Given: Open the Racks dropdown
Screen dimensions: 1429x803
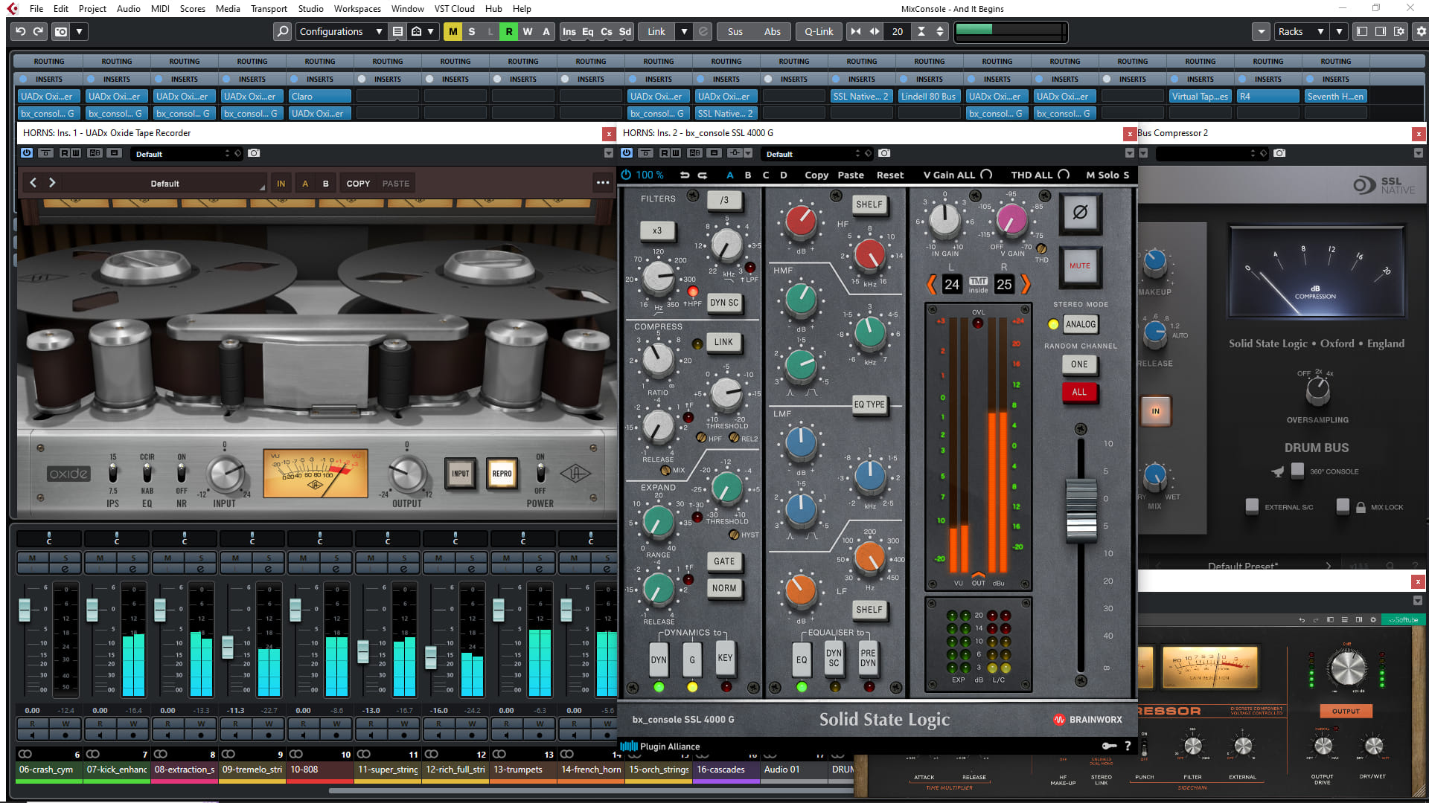Looking at the screenshot, I should coord(1300,31).
